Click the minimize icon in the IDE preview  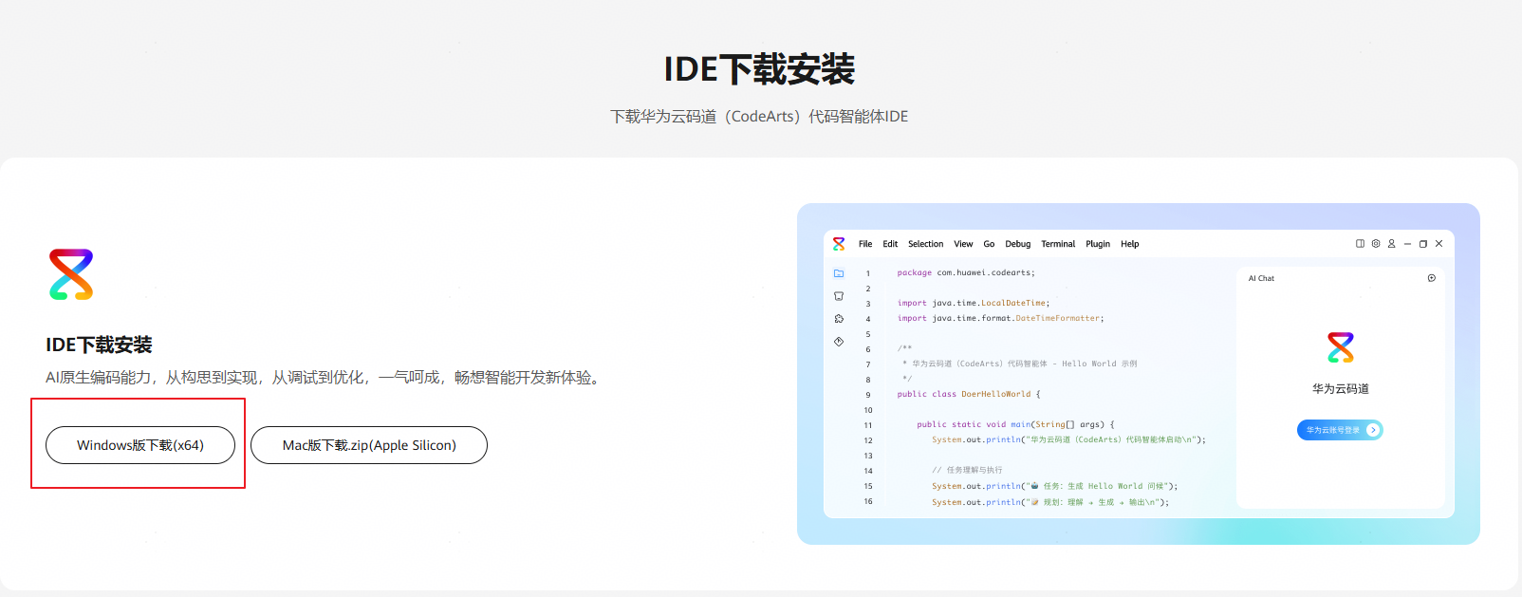click(1407, 244)
